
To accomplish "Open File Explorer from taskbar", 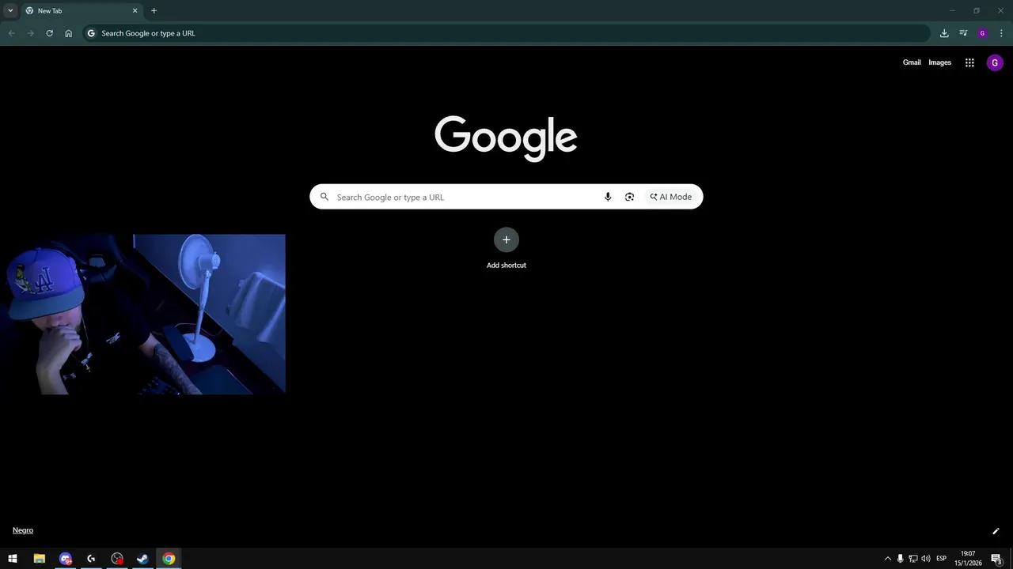I will click(39, 559).
